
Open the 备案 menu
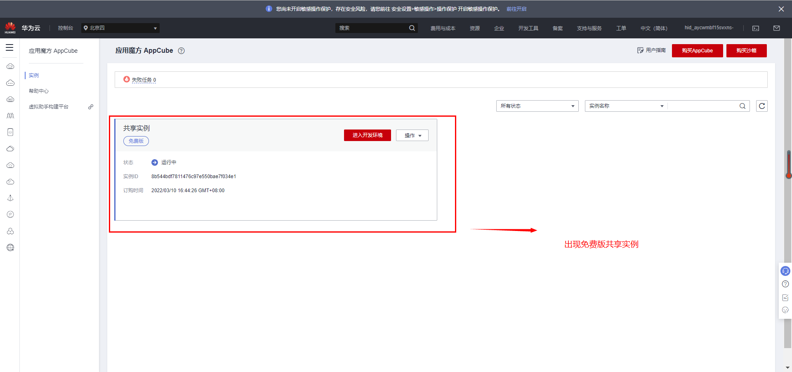coord(558,28)
